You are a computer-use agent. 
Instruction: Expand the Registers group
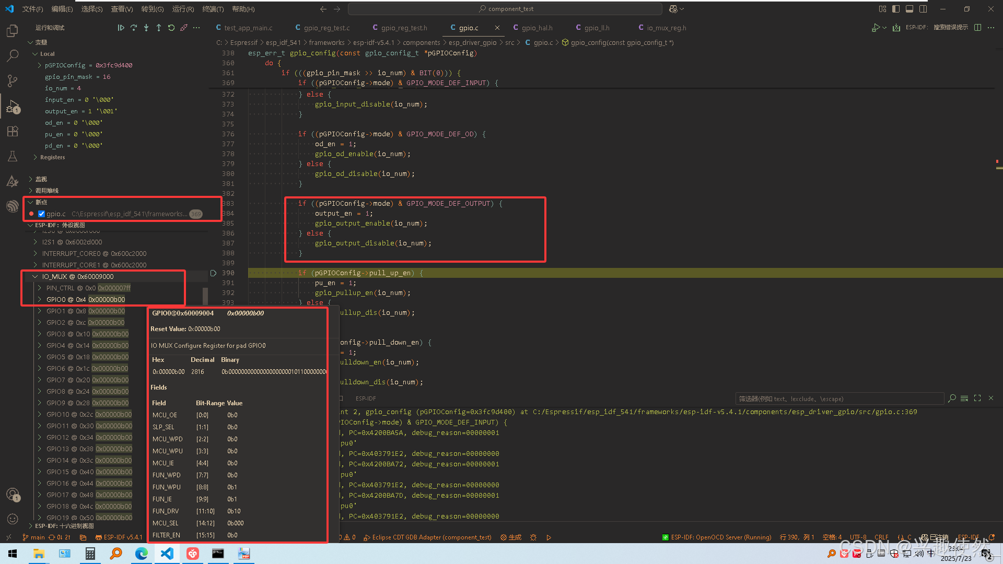(x=35, y=157)
